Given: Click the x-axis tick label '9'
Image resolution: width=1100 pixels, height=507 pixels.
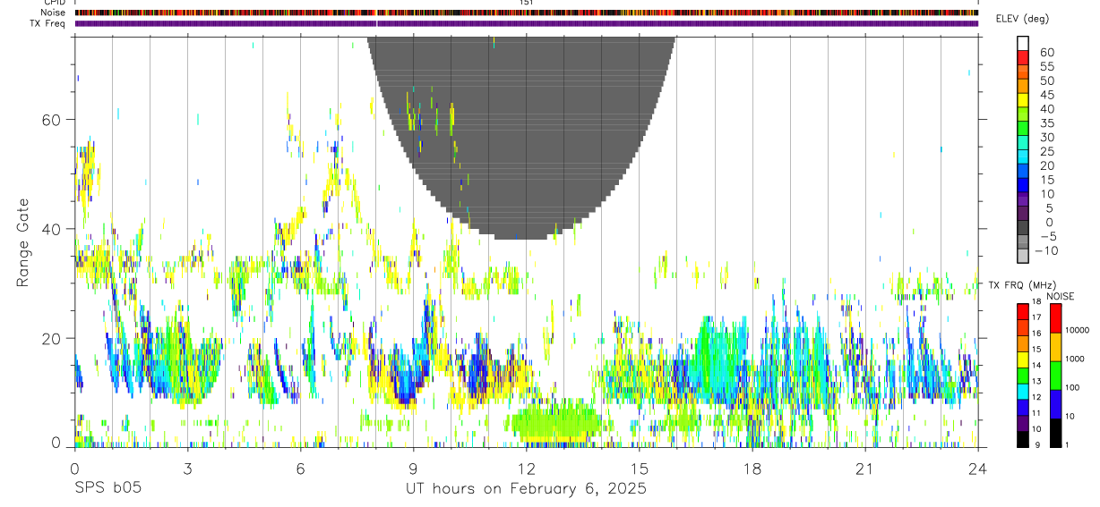Looking at the screenshot, I should pyautogui.click(x=413, y=469).
